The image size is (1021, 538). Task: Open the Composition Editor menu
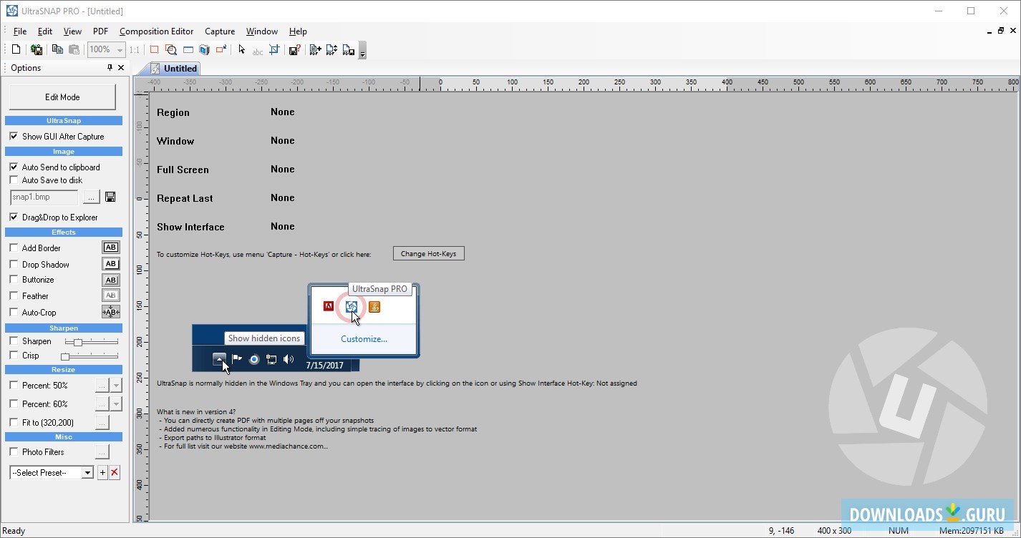point(156,31)
